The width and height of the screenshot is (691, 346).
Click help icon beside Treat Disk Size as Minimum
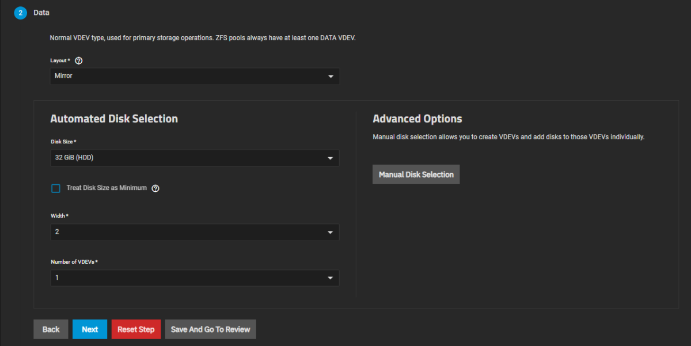click(155, 188)
